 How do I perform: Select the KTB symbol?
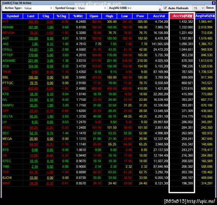coord(5,94)
